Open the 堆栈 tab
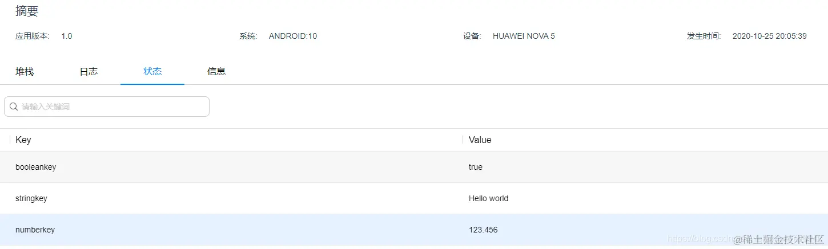Screen dimensions: 828x249 [x=25, y=72]
